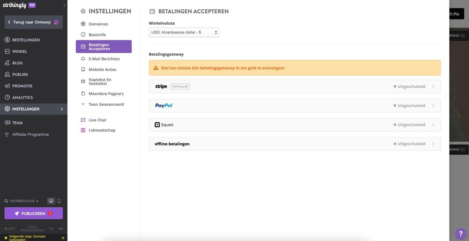The width and height of the screenshot is (469, 241).
Task: Click the Blog pen icon
Action: 7,63
